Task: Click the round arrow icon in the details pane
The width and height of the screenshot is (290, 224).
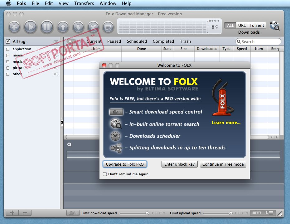Action: [69, 144]
